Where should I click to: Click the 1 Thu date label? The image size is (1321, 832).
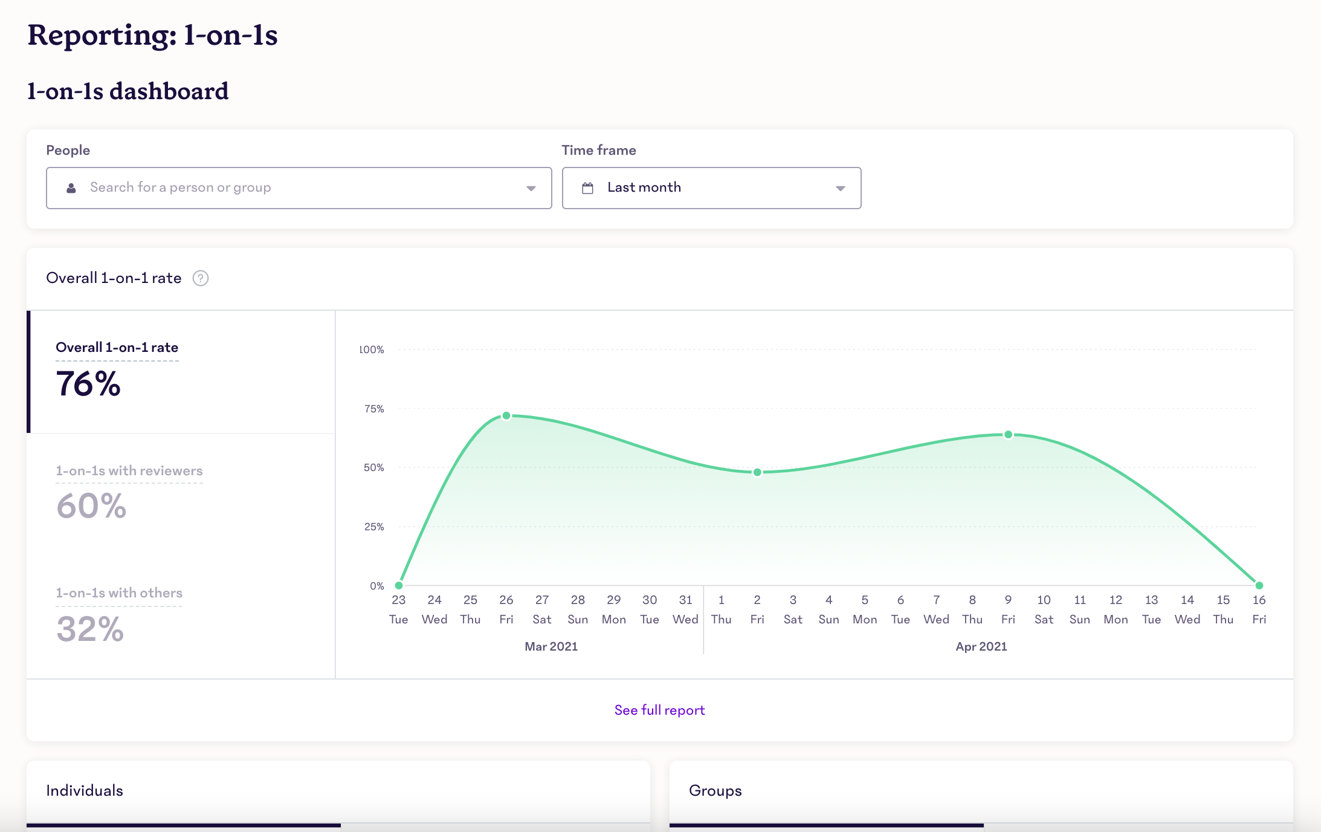coord(721,609)
